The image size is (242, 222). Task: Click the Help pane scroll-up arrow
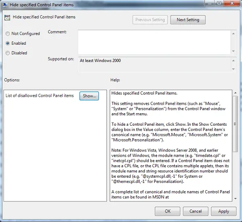236,93
